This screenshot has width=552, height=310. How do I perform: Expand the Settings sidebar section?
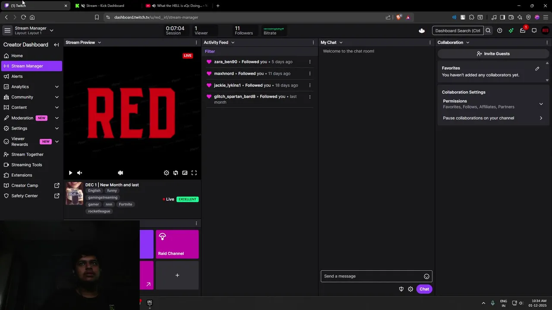point(57,128)
